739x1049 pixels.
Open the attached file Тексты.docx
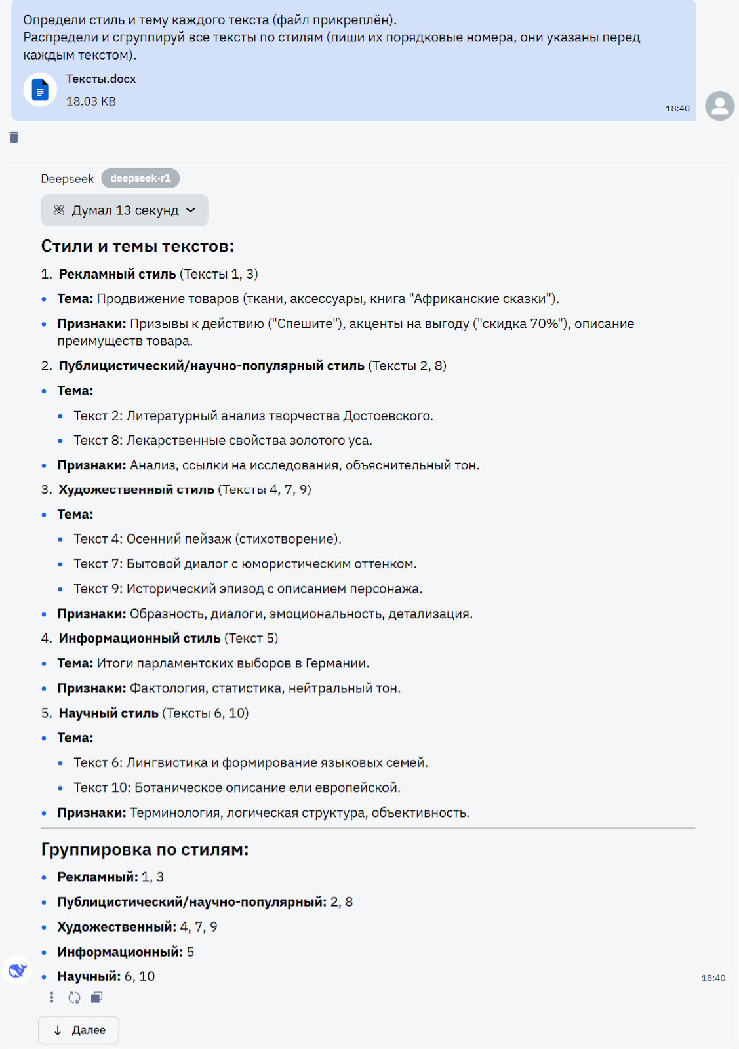click(x=101, y=79)
